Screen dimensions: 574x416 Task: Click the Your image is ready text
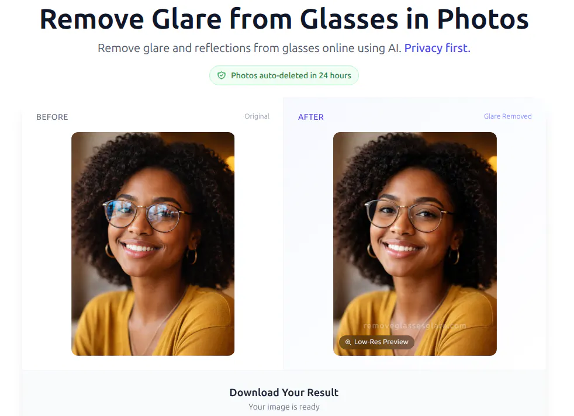[284, 407]
